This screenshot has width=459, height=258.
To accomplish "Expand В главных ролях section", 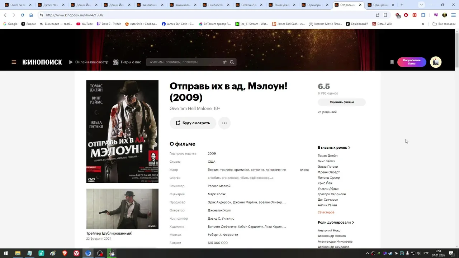I will (x=334, y=148).
